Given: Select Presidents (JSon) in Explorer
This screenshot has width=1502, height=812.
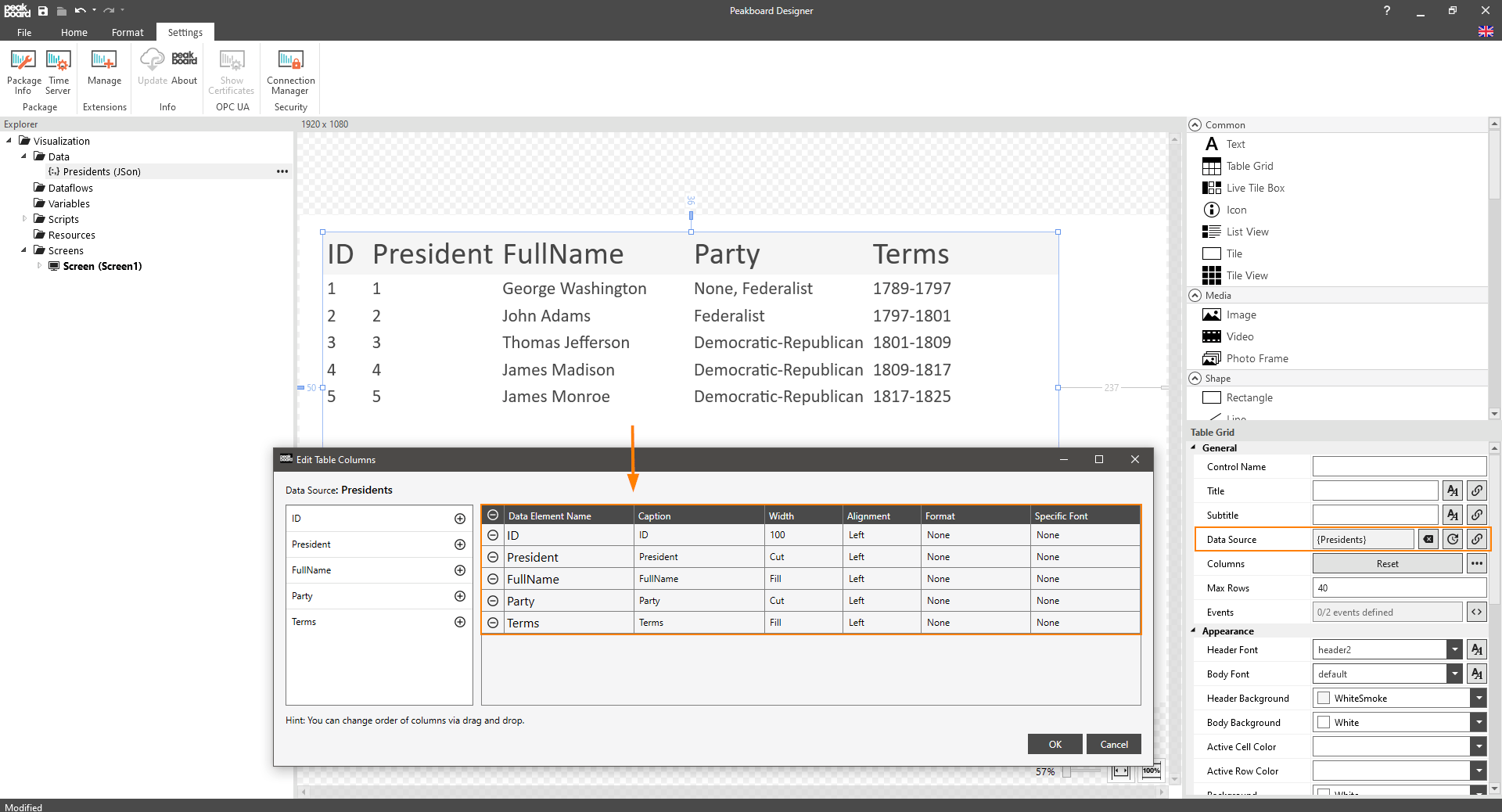Looking at the screenshot, I should (x=102, y=171).
